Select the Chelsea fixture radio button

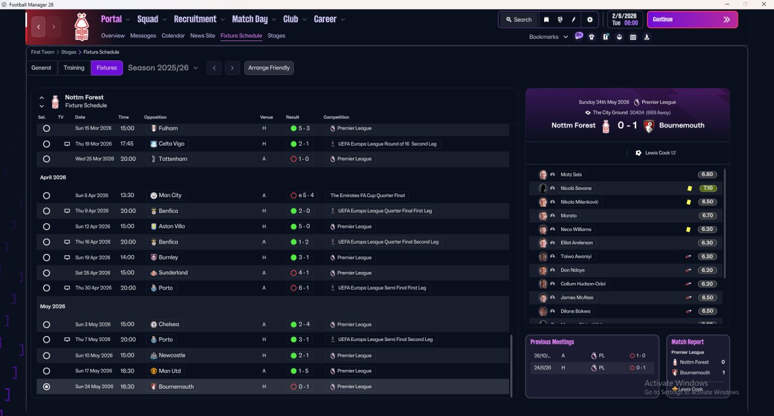coord(47,325)
